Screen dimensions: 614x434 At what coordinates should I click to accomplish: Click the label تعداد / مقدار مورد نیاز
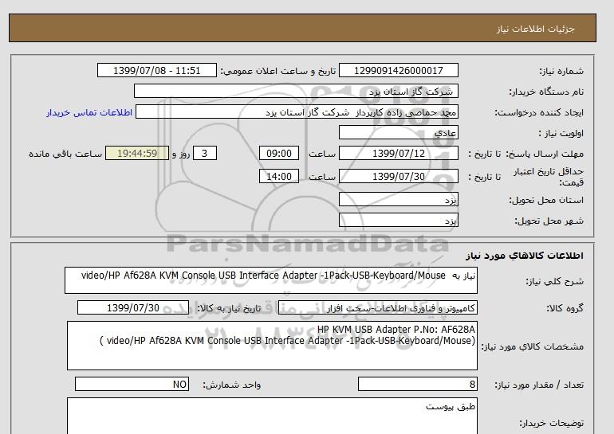click(539, 385)
